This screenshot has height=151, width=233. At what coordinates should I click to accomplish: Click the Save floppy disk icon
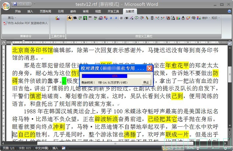pyautogui.click(x=15, y=4)
